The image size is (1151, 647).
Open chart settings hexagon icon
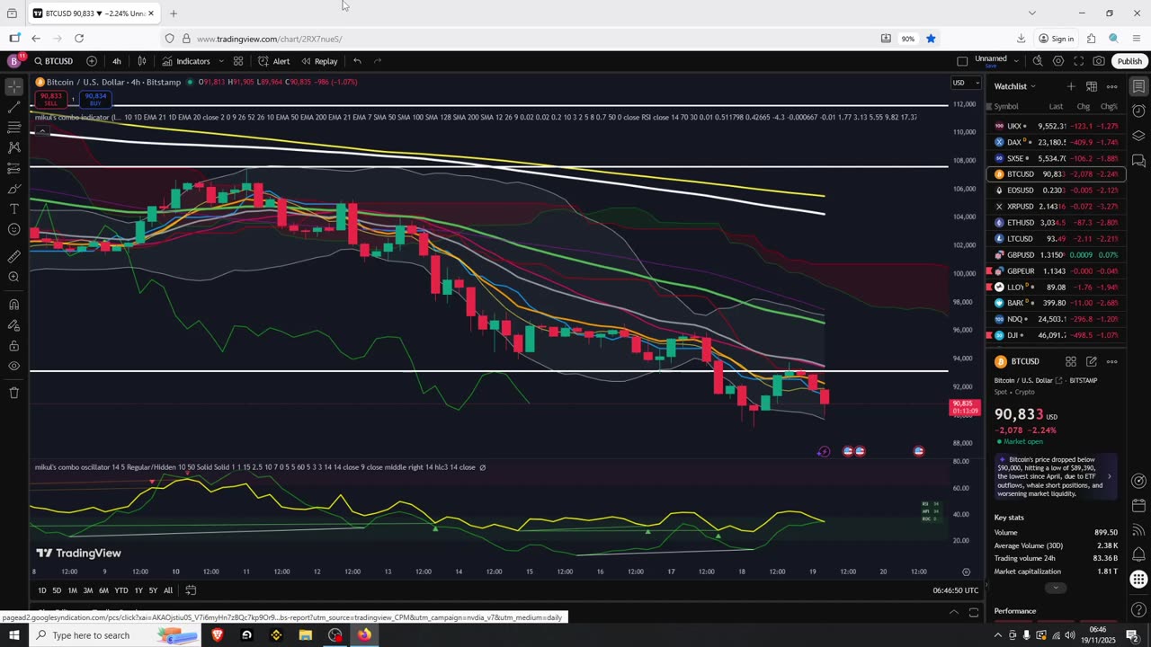(x=1058, y=61)
